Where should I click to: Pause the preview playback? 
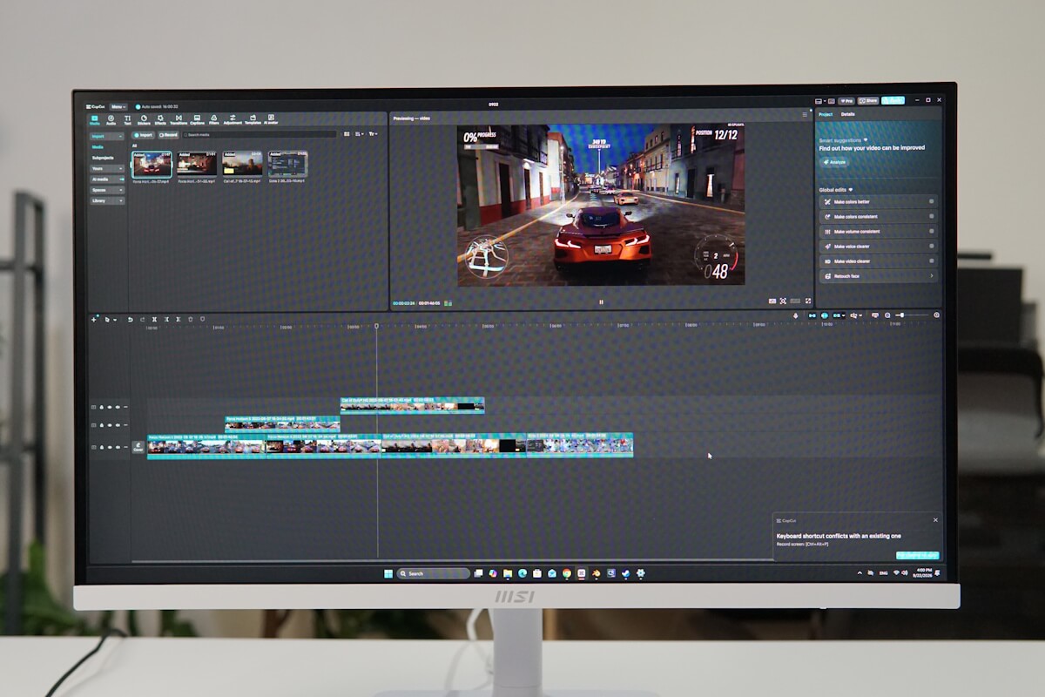click(601, 301)
